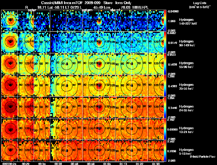Viewport: 217px width, 165px height.
Task: Select the 'Hydrogen 24-35 keV' row label
Action: 186,108
